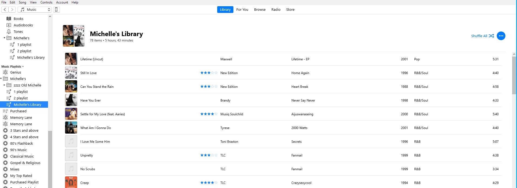Screen dimensions: 517x188
Task: Switch to the For You tab
Action: tap(242, 9)
